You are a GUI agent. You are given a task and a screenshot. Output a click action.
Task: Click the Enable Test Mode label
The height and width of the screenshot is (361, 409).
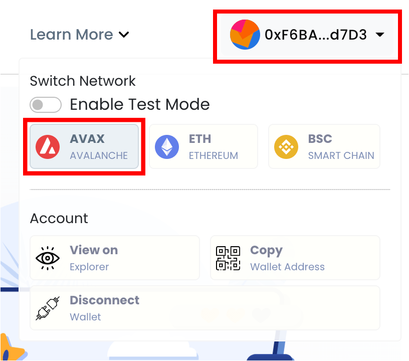point(139,105)
